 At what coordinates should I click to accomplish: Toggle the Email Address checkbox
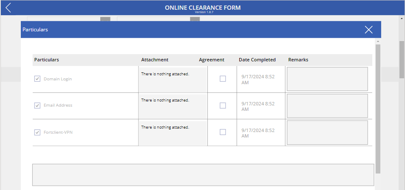pyautogui.click(x=37, y=105)
